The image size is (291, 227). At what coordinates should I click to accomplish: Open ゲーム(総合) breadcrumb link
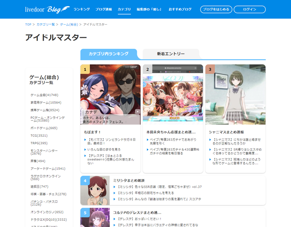point(69,25)
